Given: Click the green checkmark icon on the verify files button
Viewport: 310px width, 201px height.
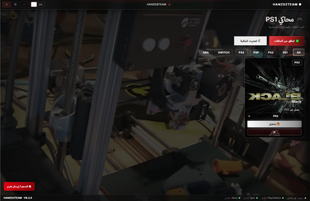Looking at the screenshot, I should click(297, 41).
